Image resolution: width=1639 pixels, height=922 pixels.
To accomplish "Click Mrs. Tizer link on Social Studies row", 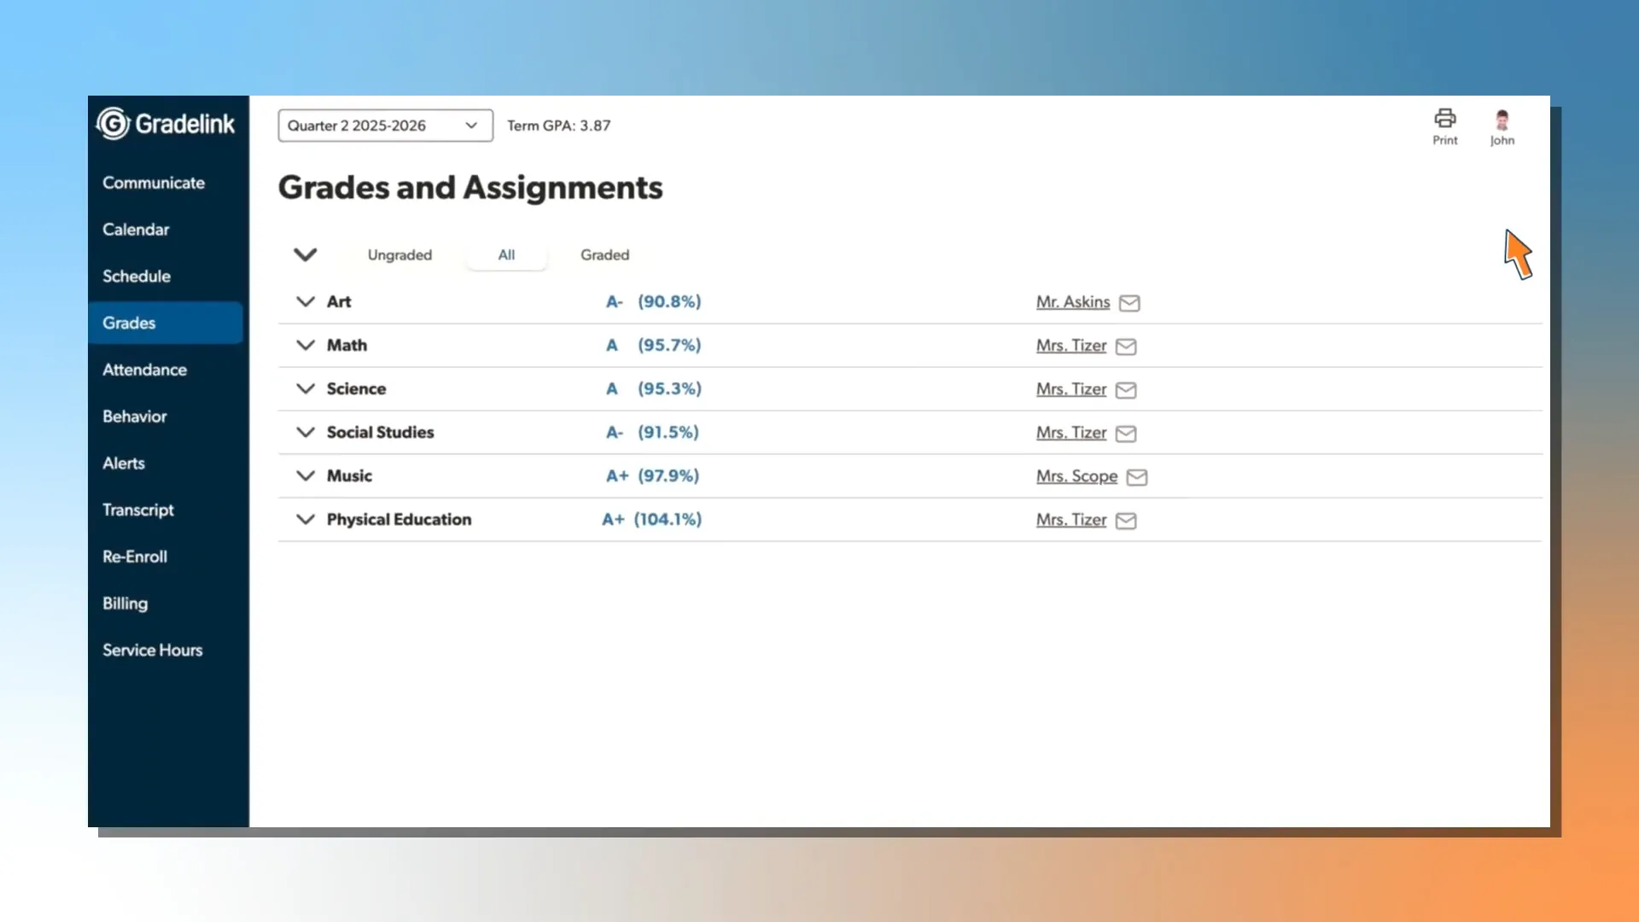I will click(1071, 433).
